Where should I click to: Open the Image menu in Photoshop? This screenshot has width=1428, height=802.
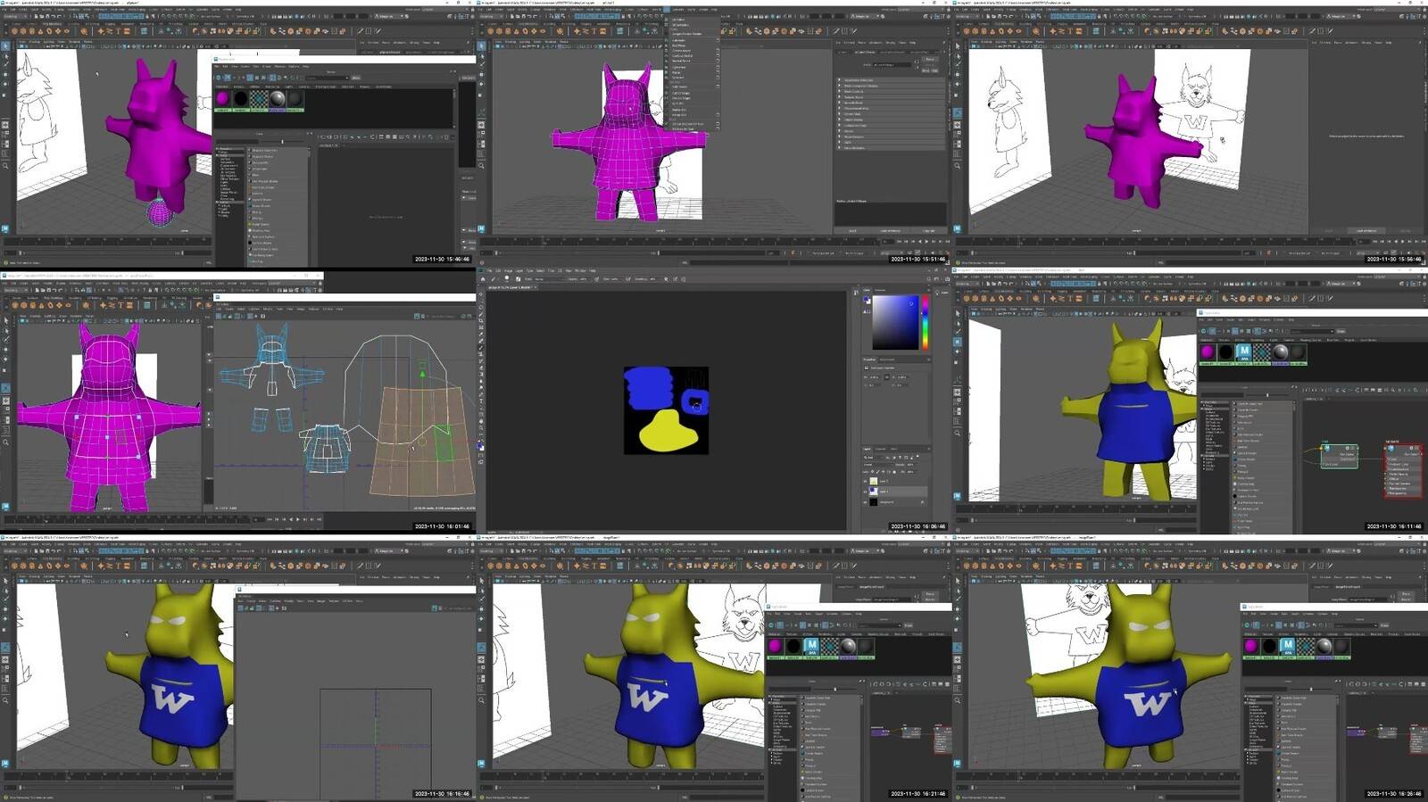point(509,270)
